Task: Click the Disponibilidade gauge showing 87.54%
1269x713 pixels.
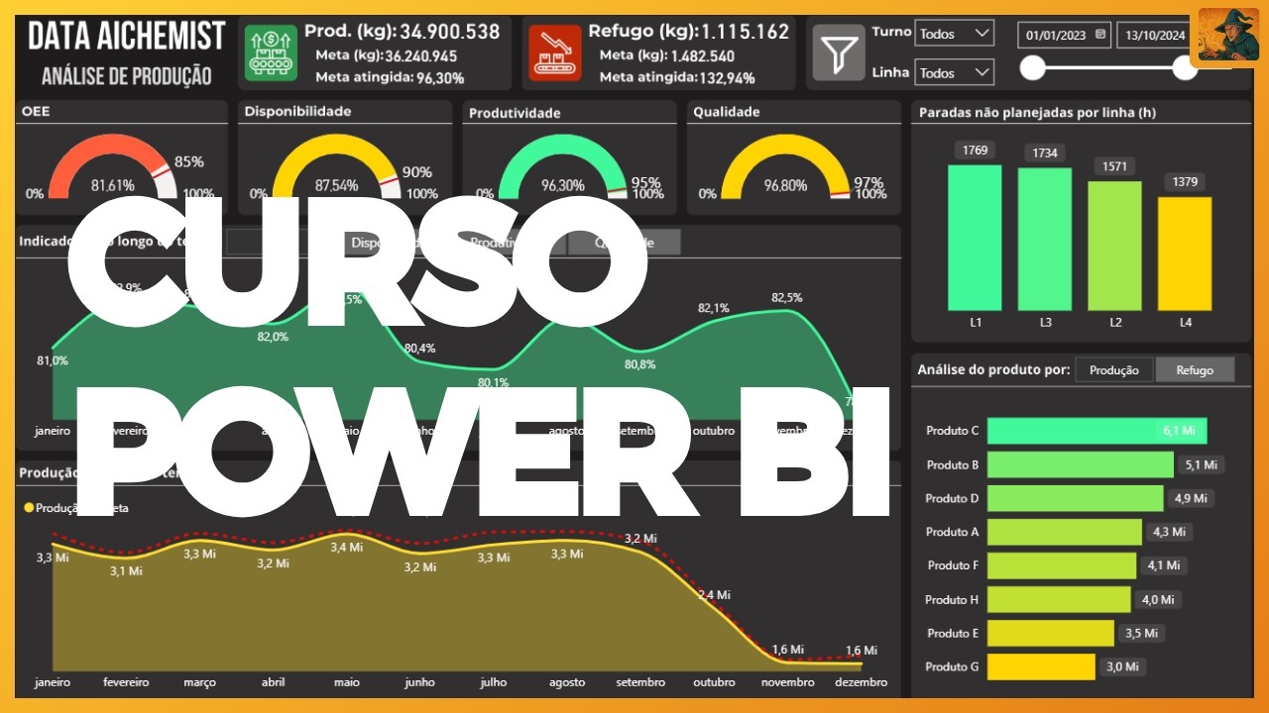Action: tap(336, 166)
